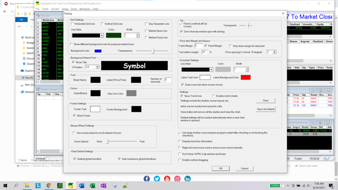Open File Explorer from the taskbar
Screen dimensions: 338x190
tap(27, 186)
